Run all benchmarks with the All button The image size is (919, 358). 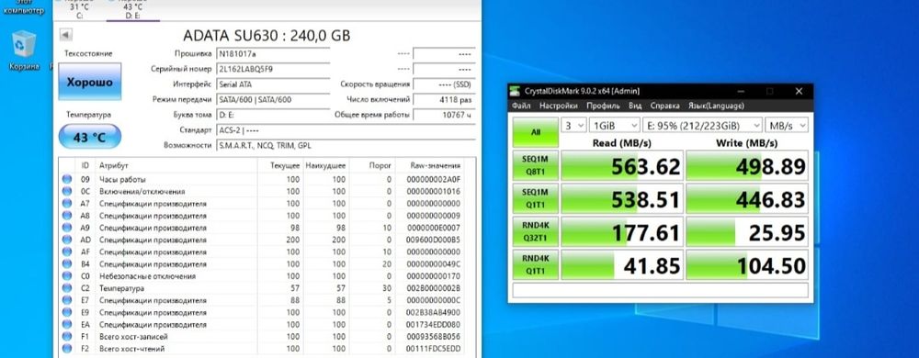535,132
